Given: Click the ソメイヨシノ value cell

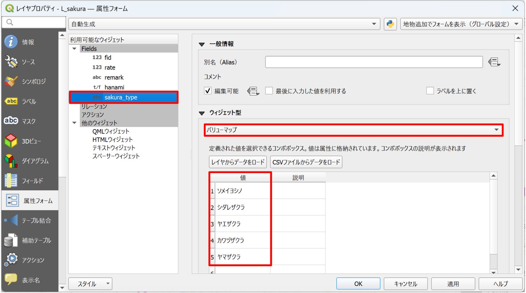Looking at the screenshot, I should (243, 191).
